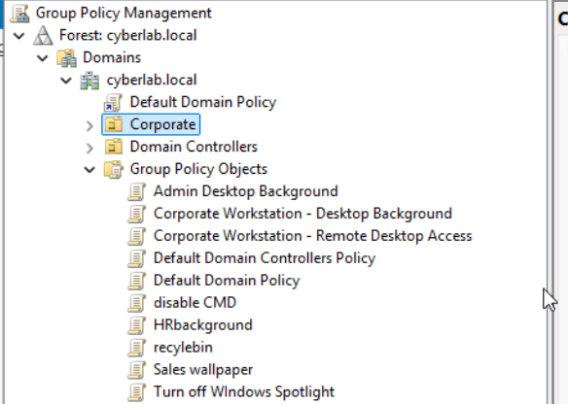Collapse the Group Policy Objects node

coord(89,169)
